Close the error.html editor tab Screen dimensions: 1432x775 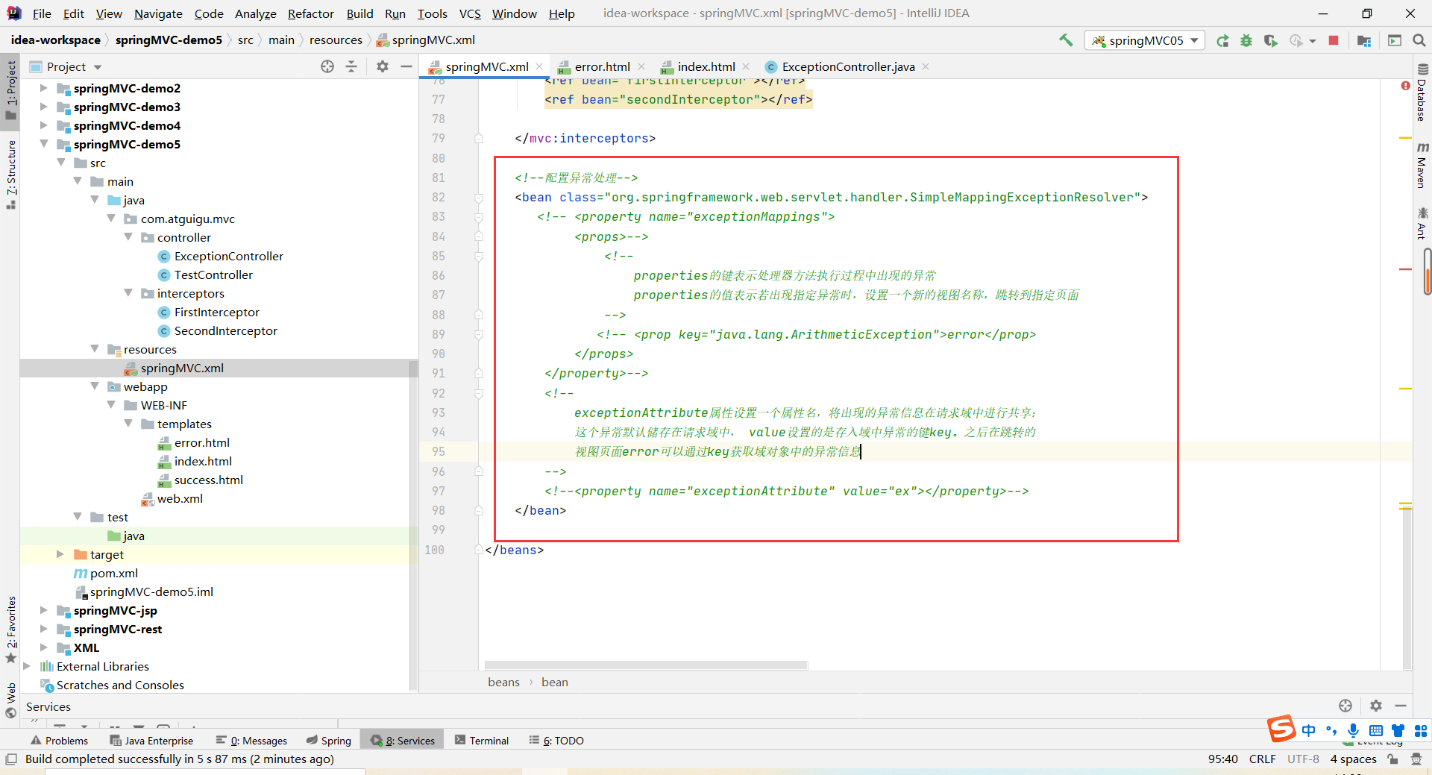click(x=641, y=66)
